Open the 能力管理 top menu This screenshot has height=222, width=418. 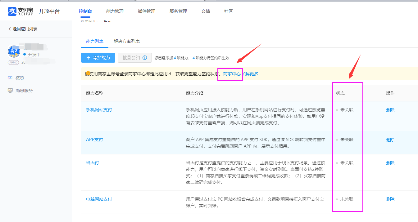pos(115,11)
